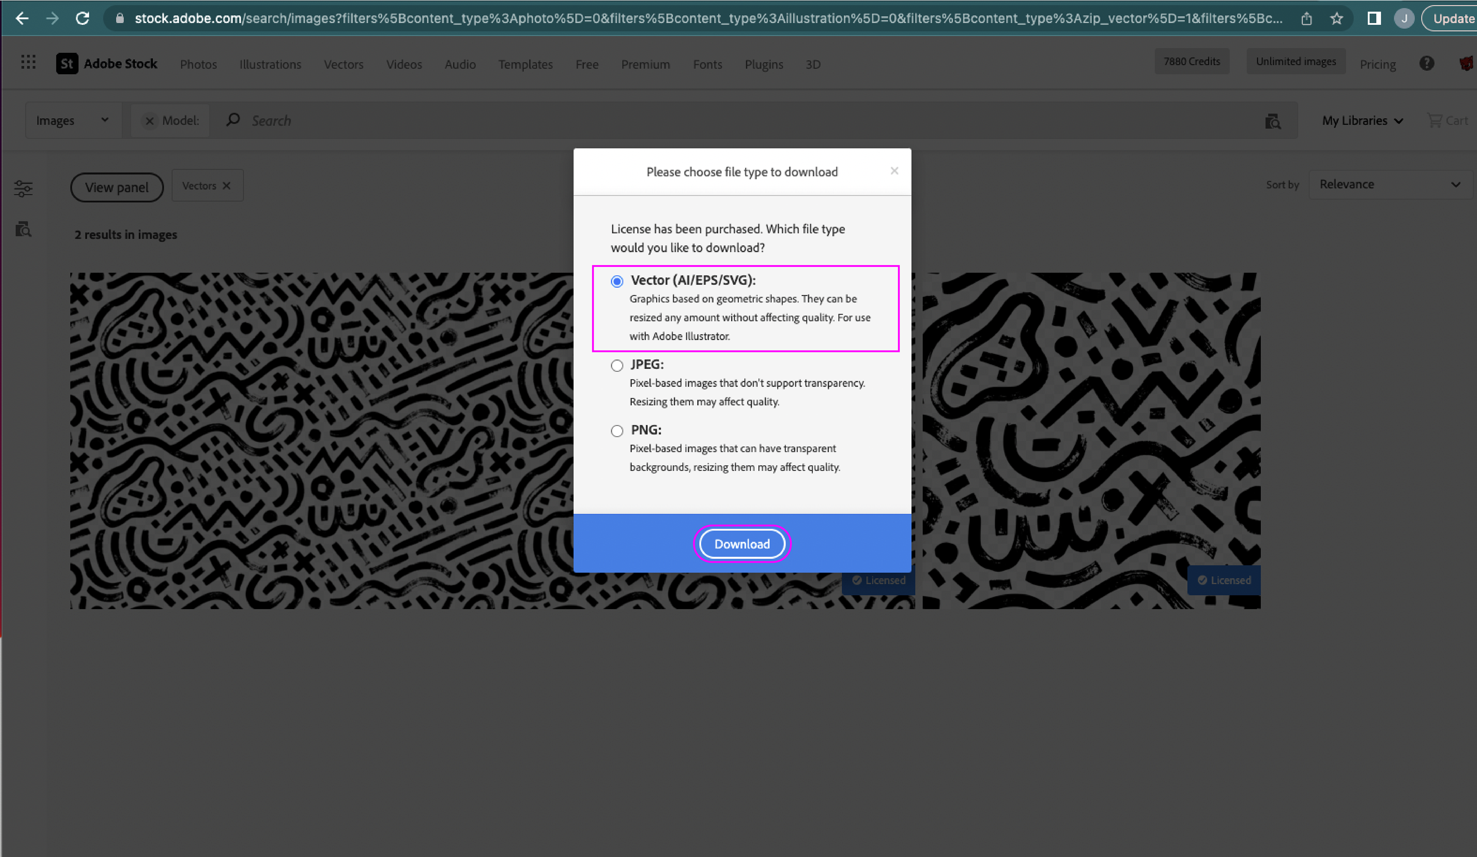Reload the page in browser
The image size is (1477, 857).
click(x=83, y=19)
